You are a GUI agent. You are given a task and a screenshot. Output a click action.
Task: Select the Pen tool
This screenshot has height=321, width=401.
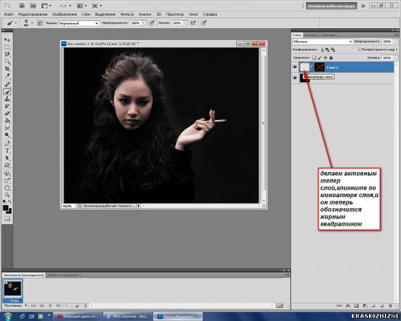(7, 143)
